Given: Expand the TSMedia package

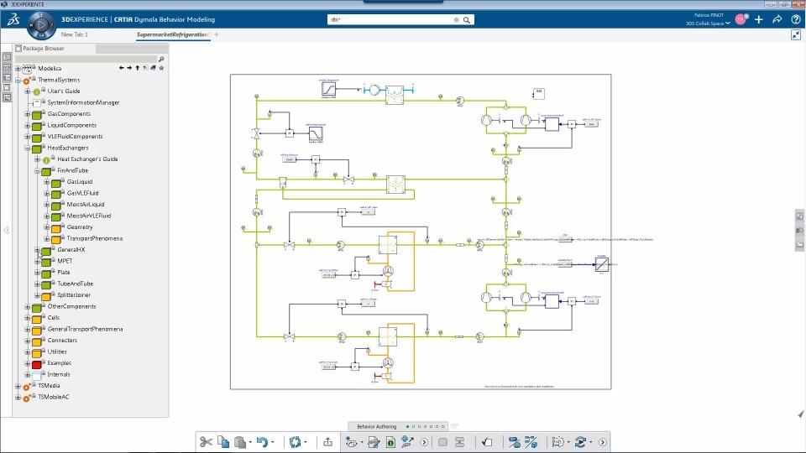Looking at the screenshot, I should click(18, 386).
